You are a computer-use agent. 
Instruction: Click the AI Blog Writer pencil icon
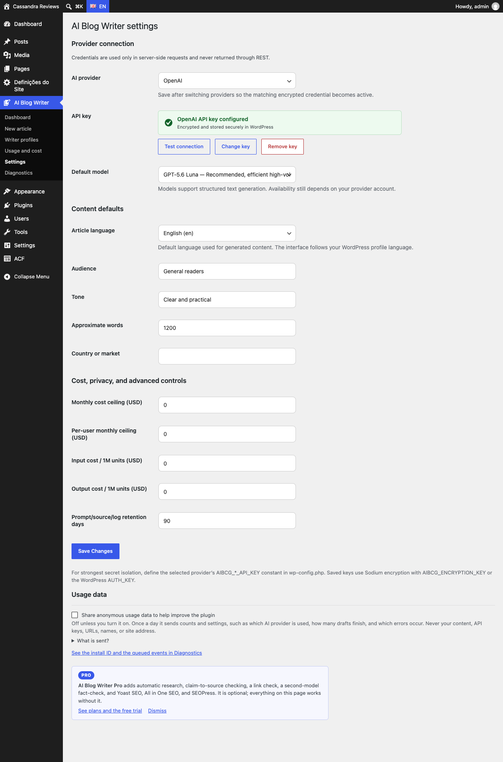click(x=7, y=103)
